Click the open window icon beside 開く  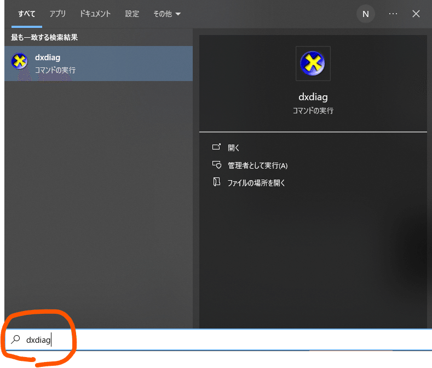[216, 147]
